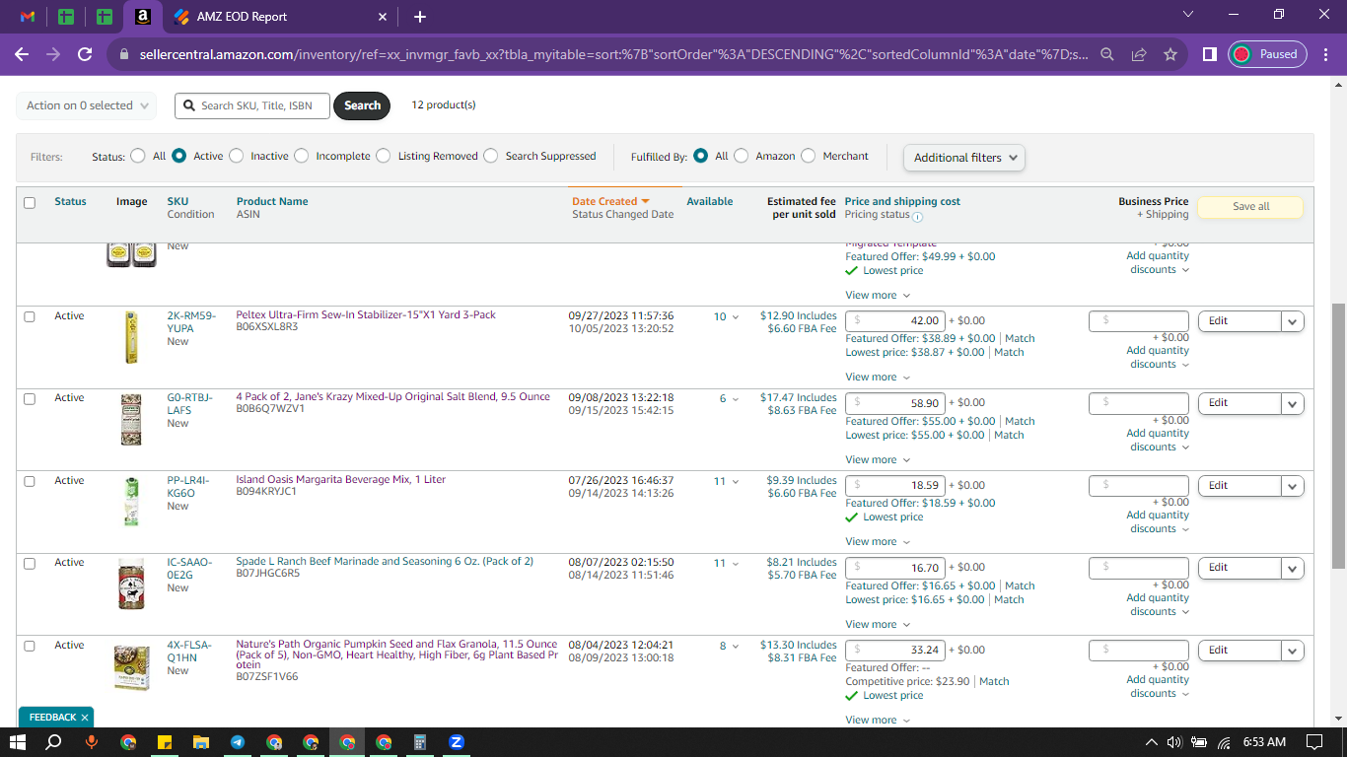The image size is (1347, 757).
Task: Select the Active status filter
Action: (179, 156)
